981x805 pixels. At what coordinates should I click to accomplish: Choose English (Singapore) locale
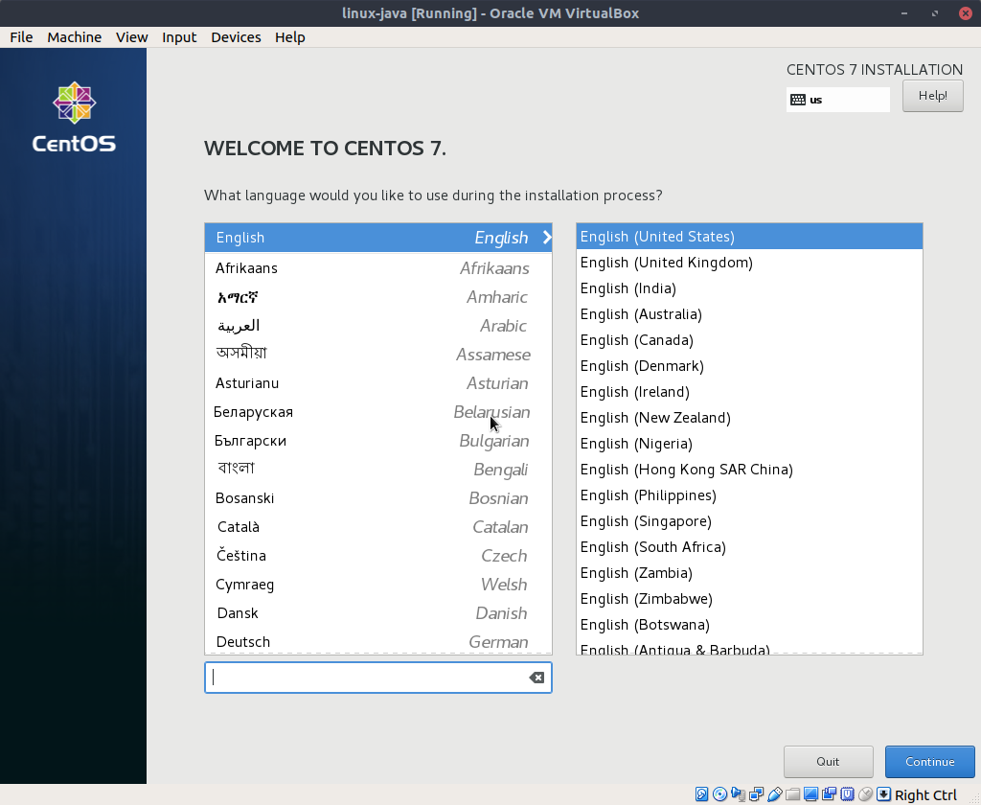[x=749, y=520]
